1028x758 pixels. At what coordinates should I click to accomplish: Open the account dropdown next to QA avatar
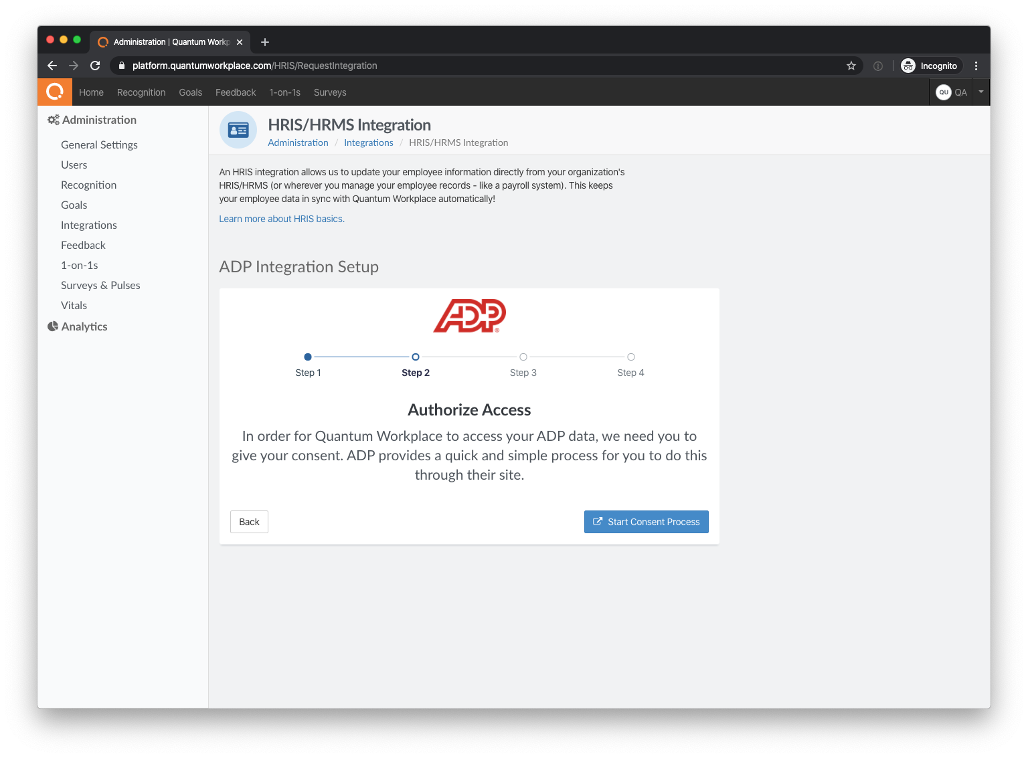click(980, 92)
